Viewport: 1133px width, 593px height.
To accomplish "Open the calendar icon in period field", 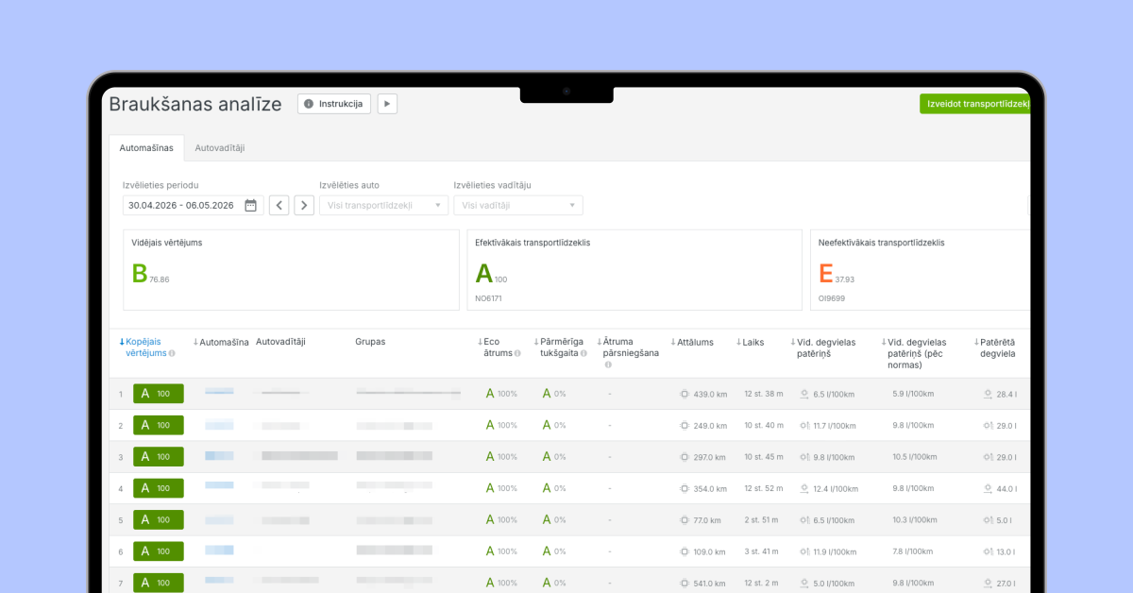I will (250, 205).
